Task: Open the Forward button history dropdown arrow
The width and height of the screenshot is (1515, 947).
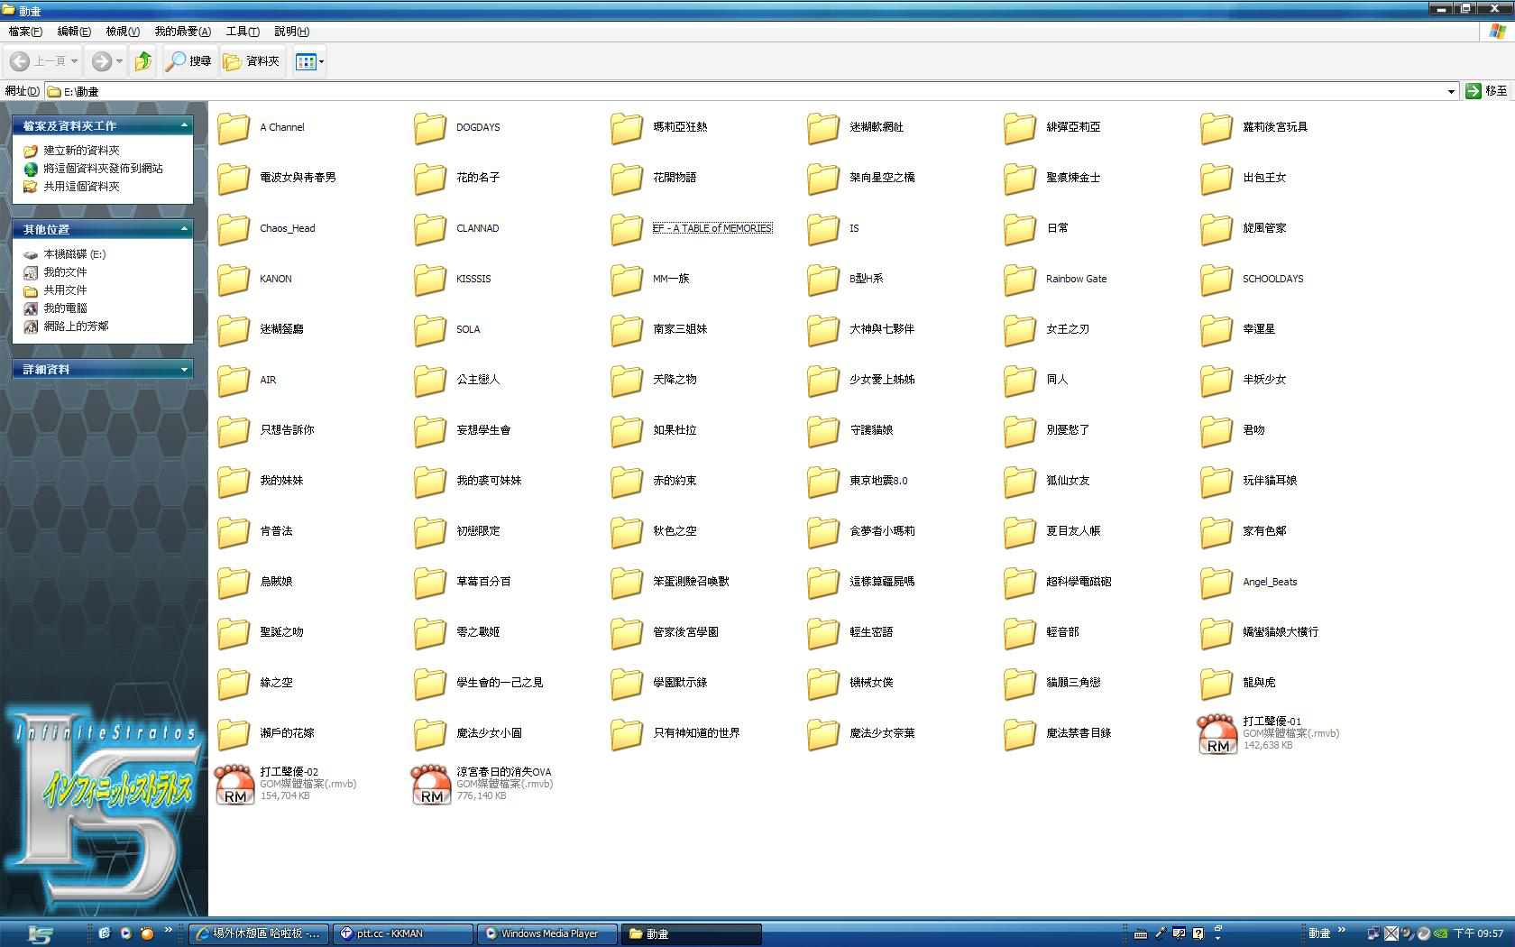Action: click(x=119, y=61)
